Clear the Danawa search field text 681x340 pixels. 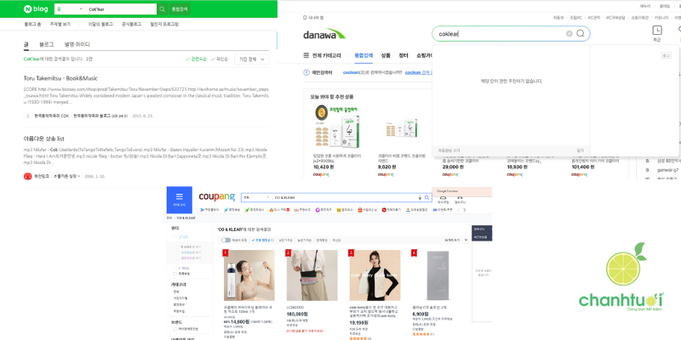(x=569, y=34)
